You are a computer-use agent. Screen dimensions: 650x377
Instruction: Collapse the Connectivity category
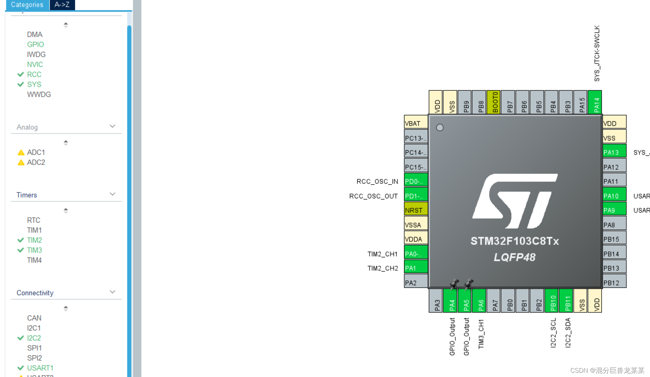click(112, 292)
